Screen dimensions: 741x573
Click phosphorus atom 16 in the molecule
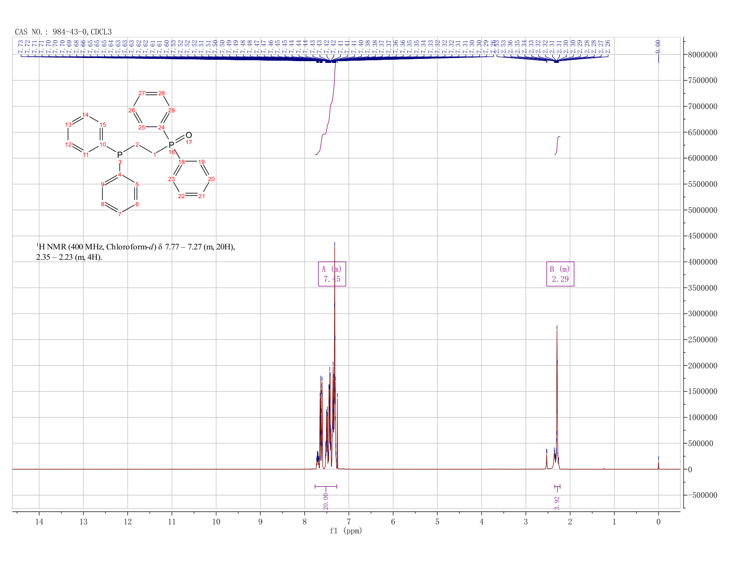[171, 145]
